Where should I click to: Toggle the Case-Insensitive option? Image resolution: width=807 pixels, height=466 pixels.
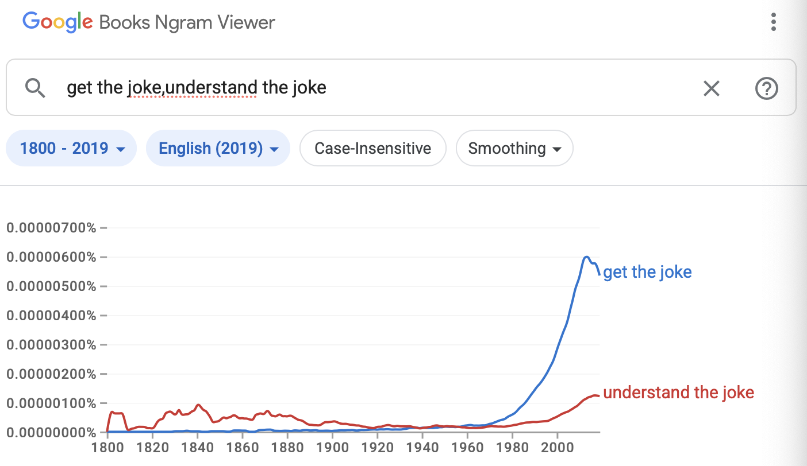tap(372, 149)
